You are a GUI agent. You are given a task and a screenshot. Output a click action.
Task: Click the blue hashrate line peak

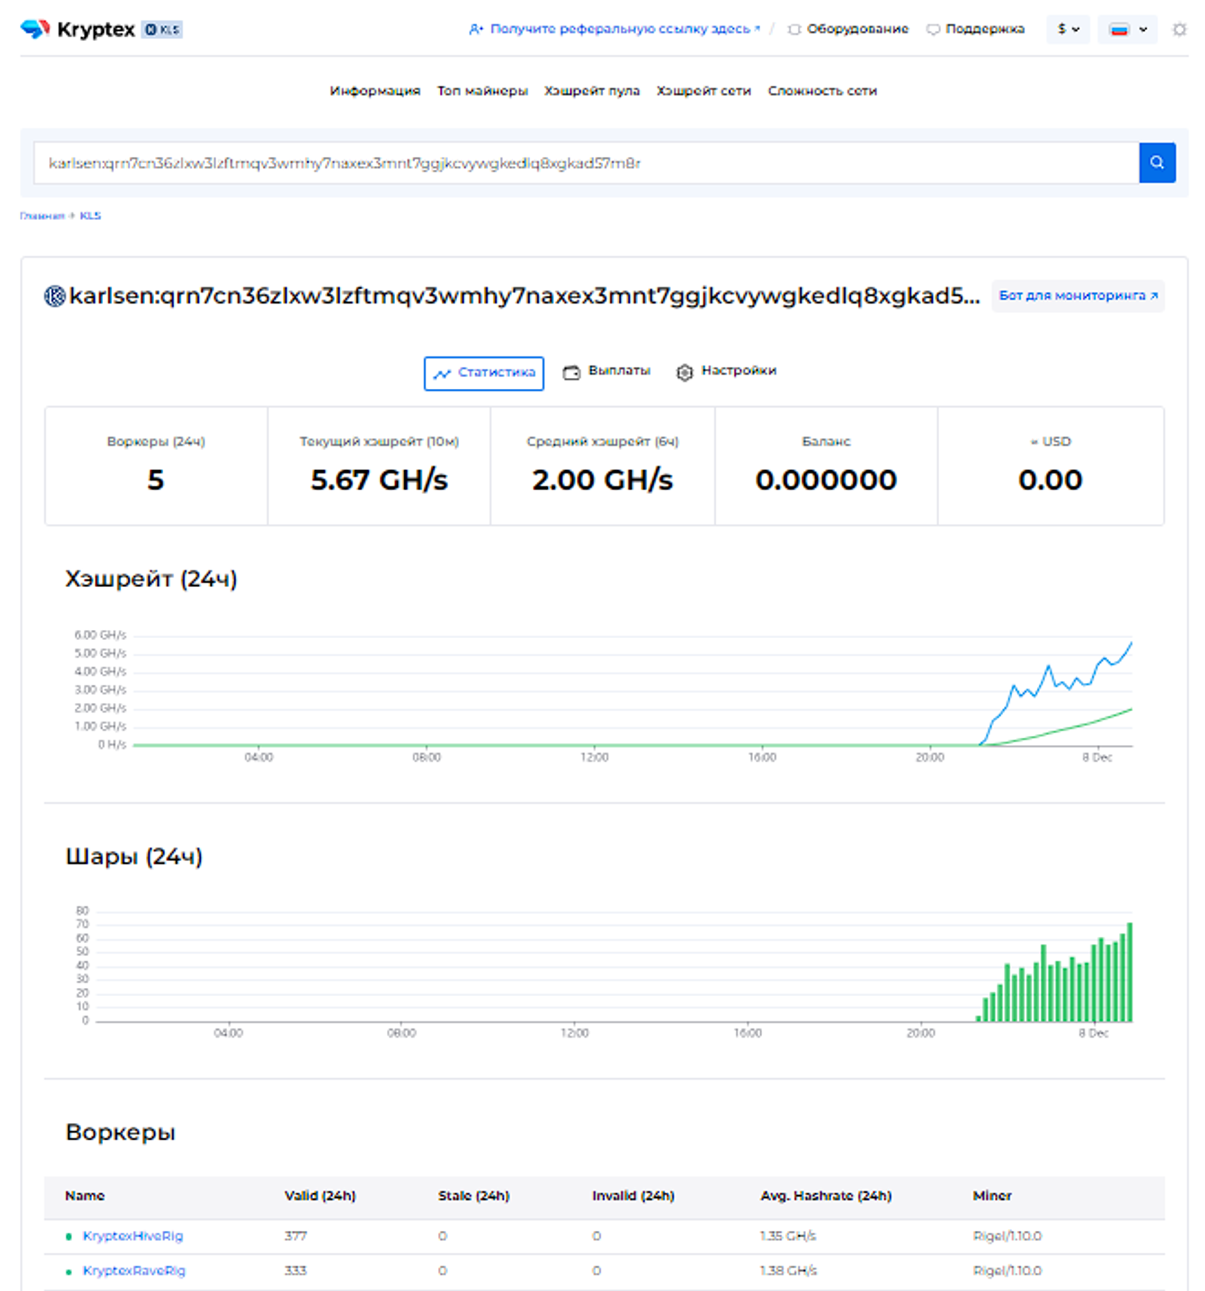1131,643
